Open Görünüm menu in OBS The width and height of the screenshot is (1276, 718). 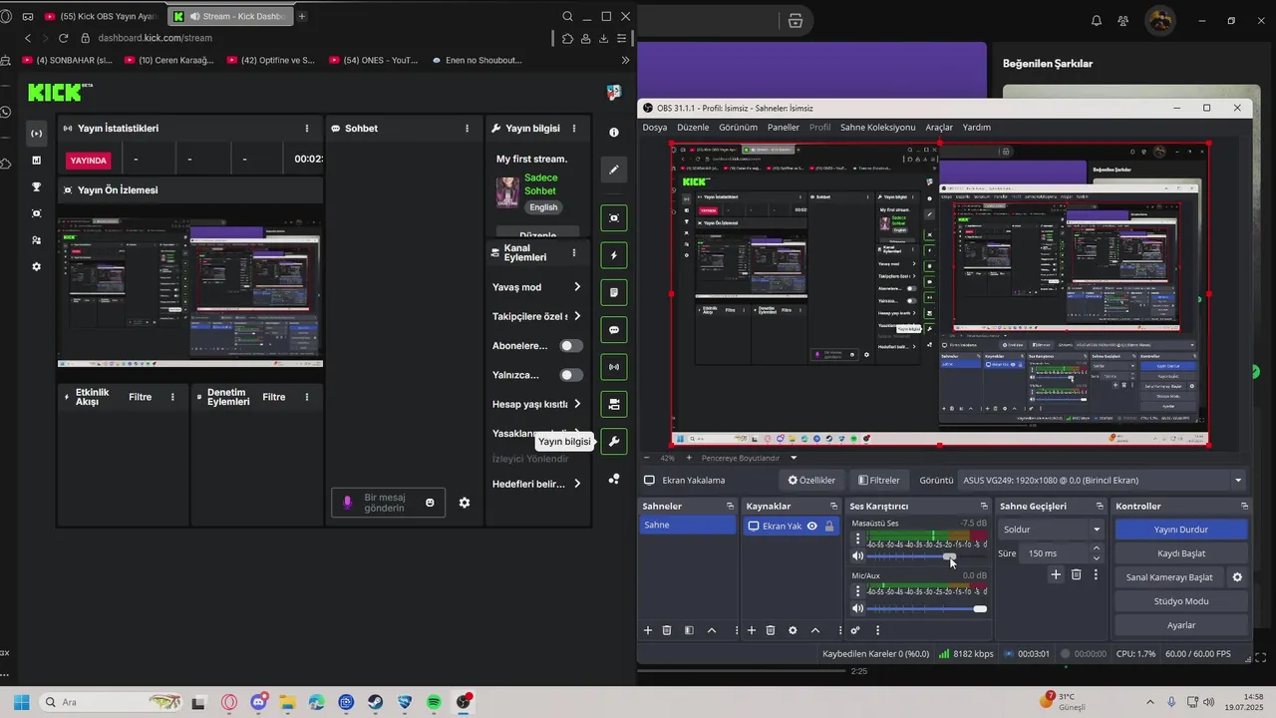pos(739,128)
